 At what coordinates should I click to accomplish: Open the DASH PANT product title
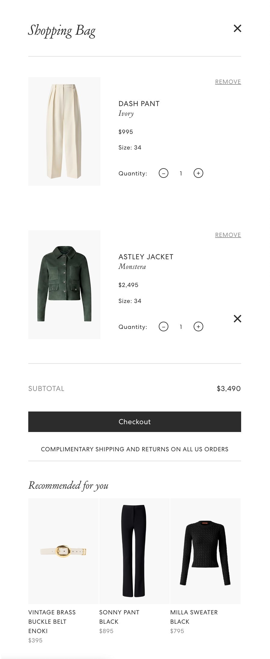pos(139,104)
